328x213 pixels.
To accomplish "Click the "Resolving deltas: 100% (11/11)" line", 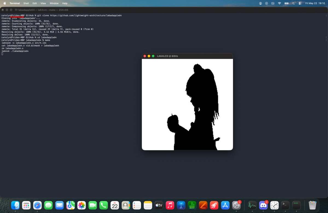I will [x=25, y=34].
